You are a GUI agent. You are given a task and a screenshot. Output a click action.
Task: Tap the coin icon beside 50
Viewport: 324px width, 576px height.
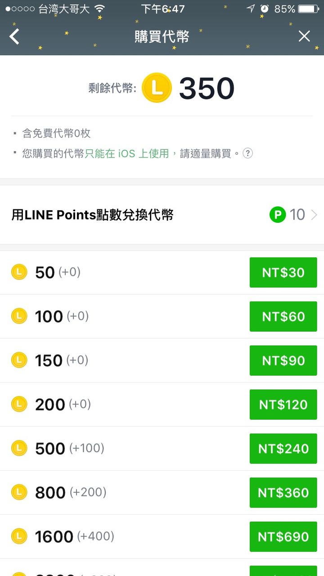click(x=19, y=272)
